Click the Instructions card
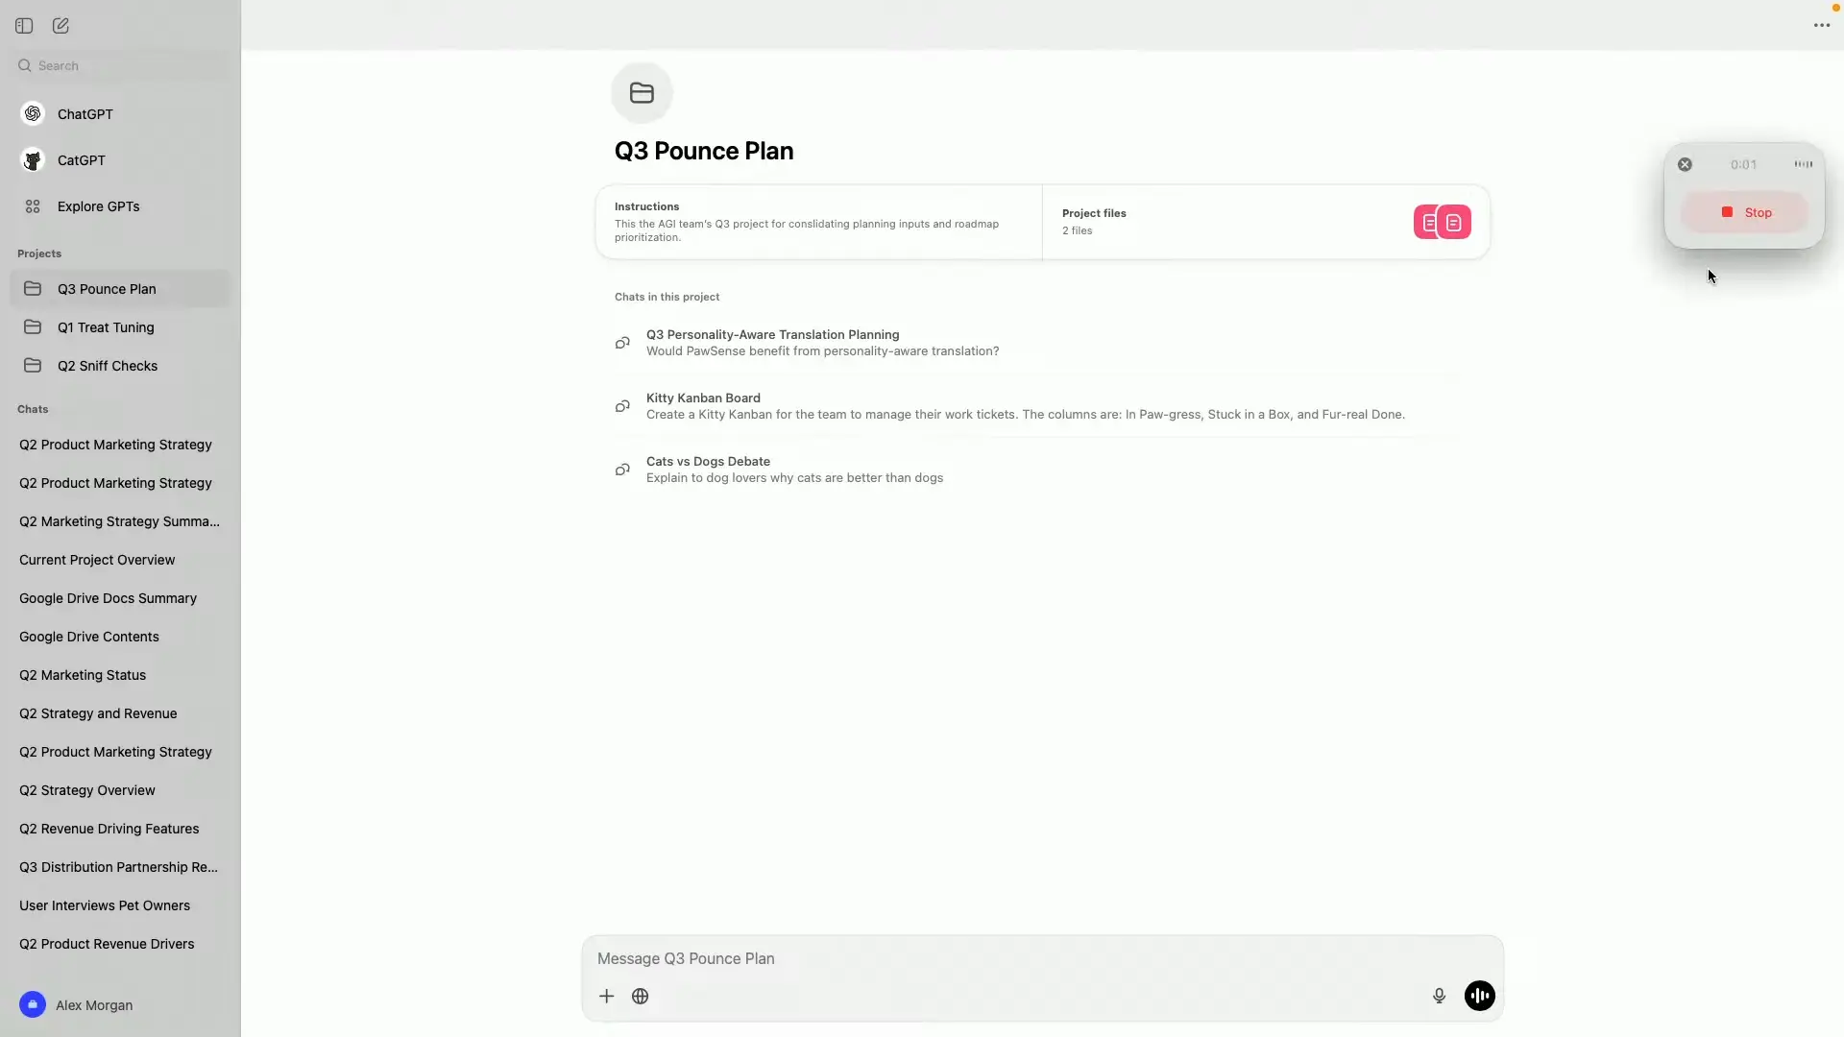The width and height of the screenshot is (1844, 1037). (x=818, y=222)
